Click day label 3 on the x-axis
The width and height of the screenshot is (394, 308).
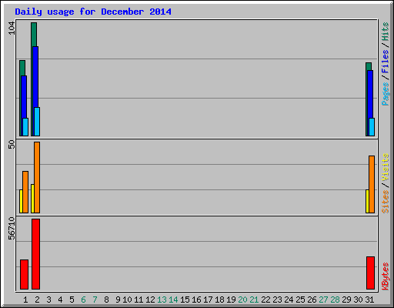coord(48,300)
